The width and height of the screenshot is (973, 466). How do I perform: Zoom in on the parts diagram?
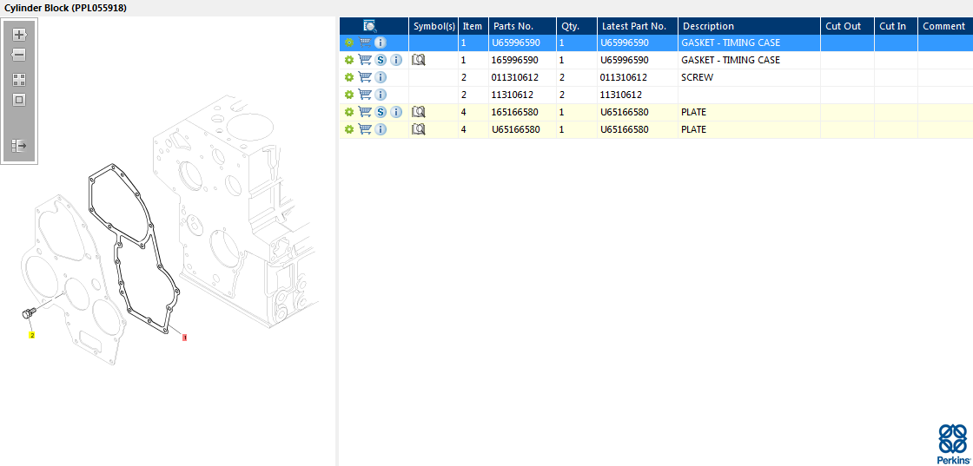point(19,35)
